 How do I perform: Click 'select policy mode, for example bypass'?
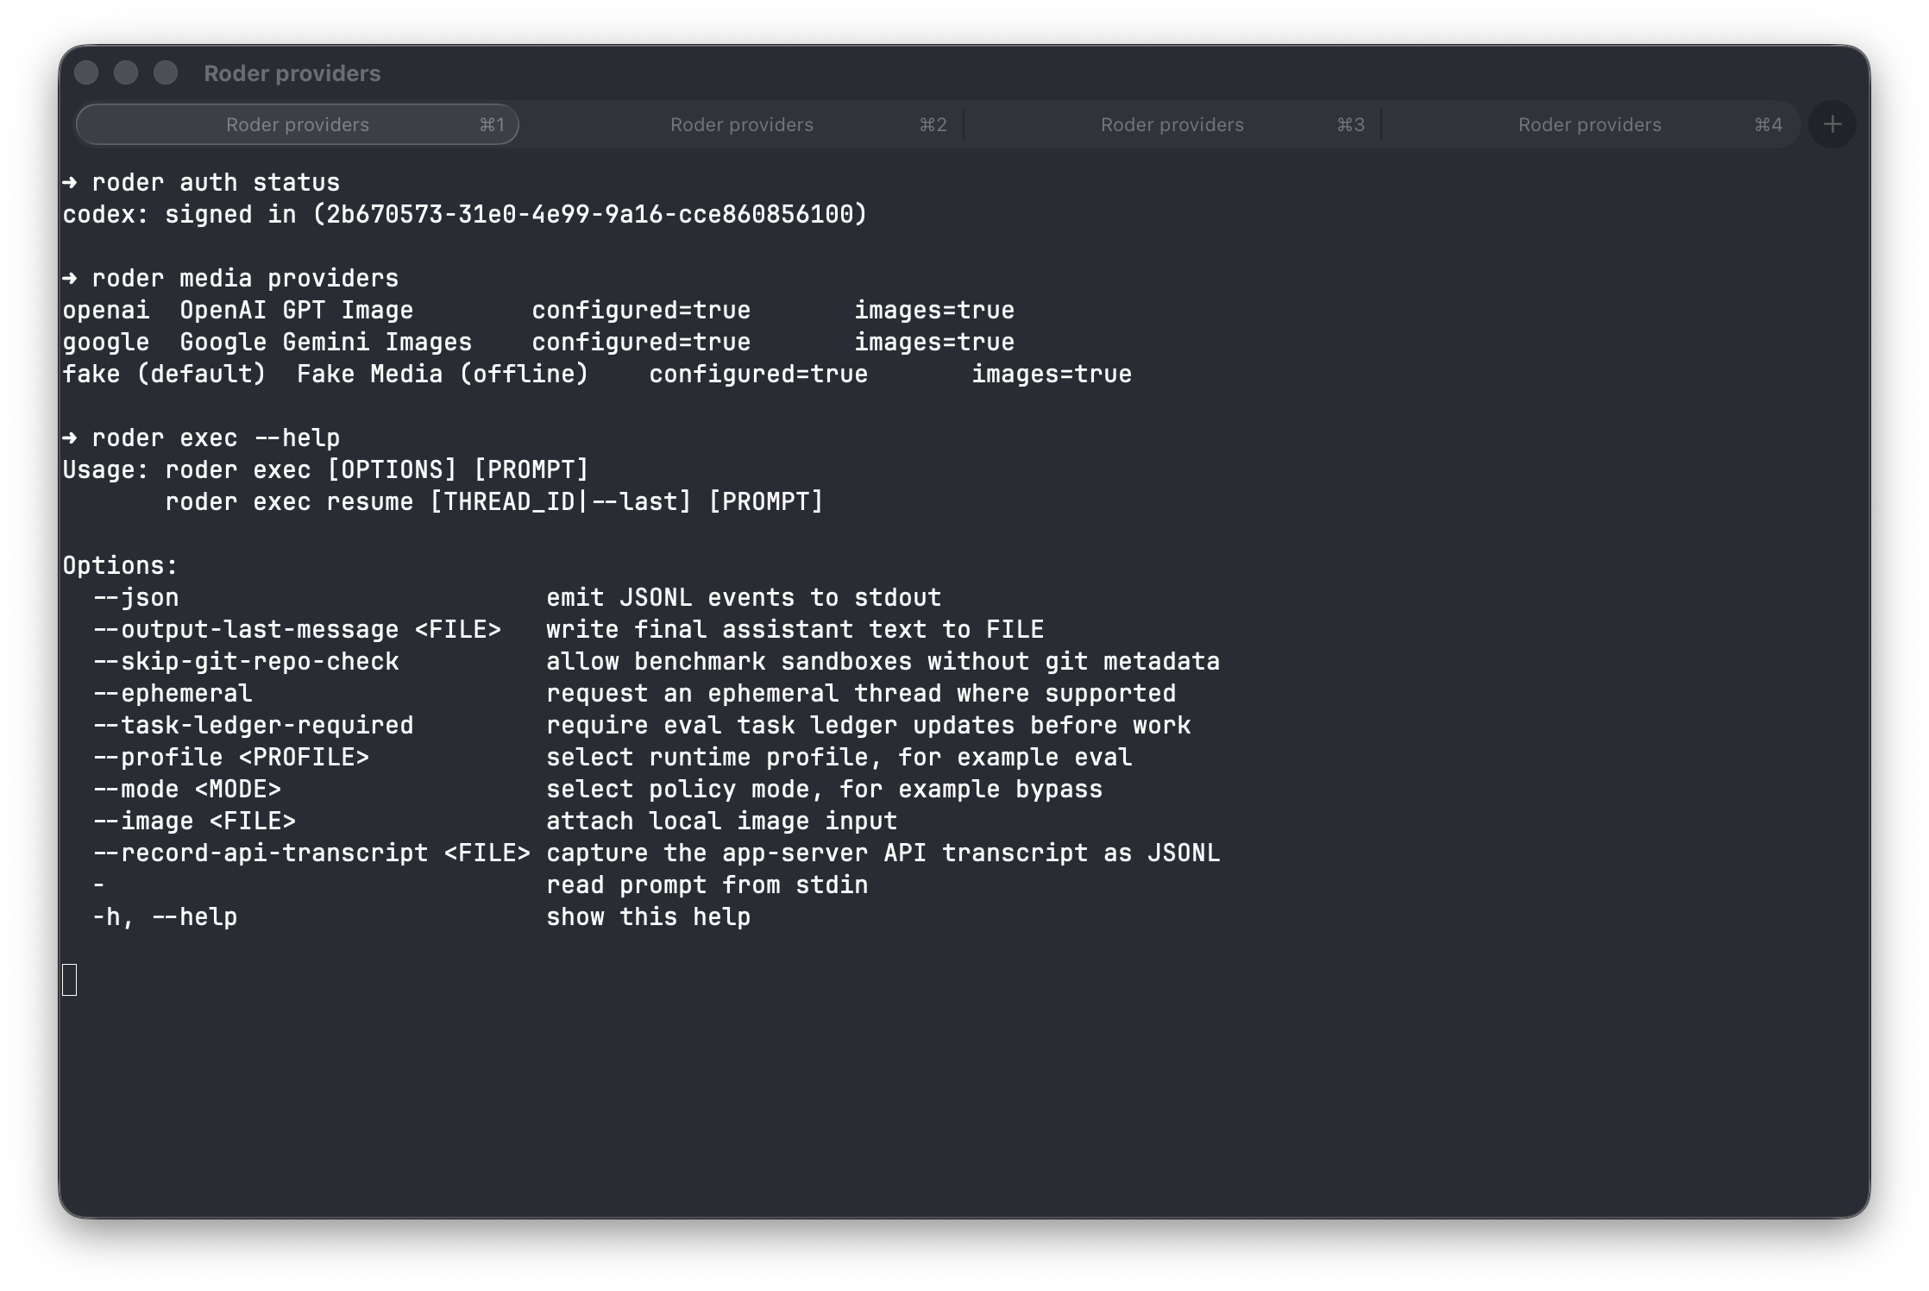point(825,789)
